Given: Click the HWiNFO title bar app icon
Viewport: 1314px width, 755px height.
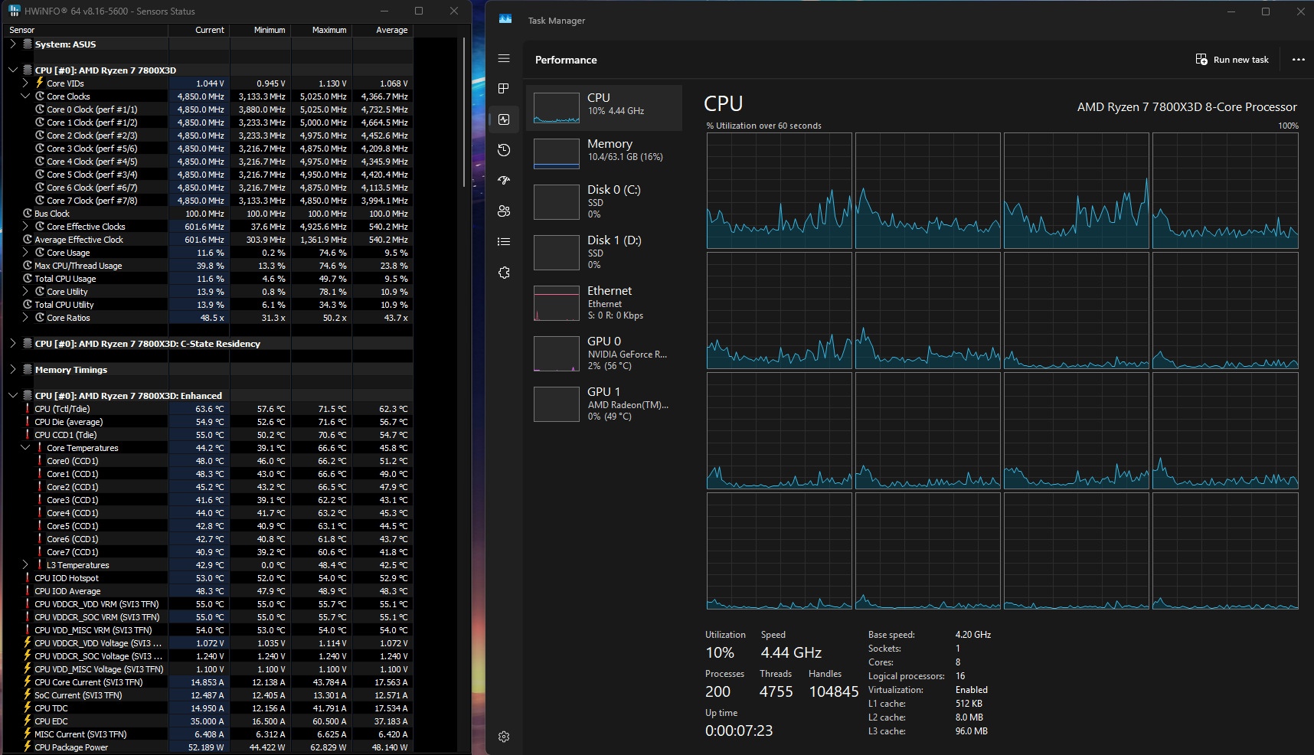Looking at the screenshot, I should [15, 11].
